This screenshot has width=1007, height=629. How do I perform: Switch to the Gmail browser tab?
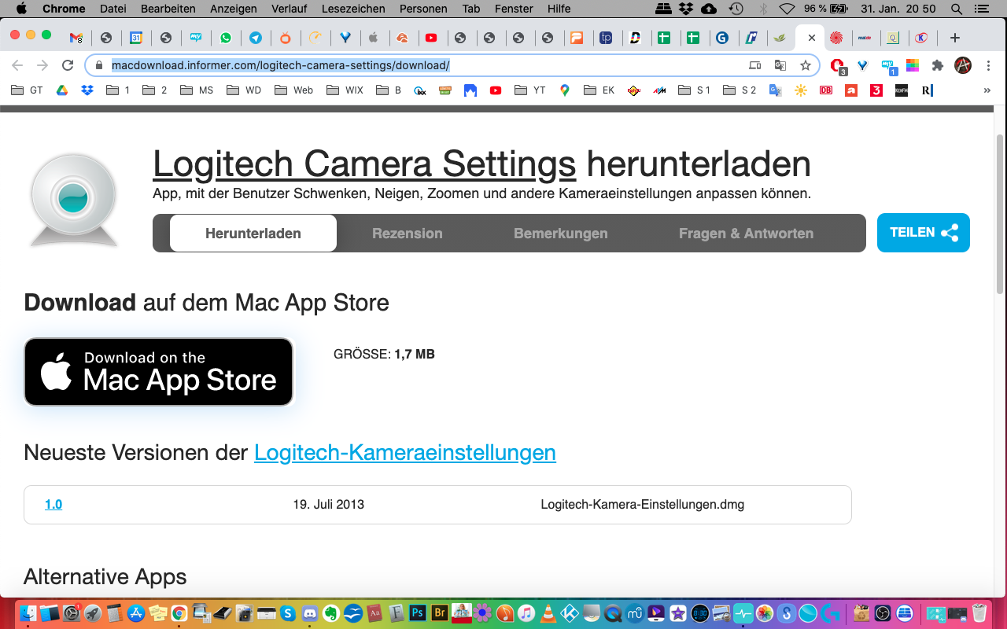[x=76, y=38]
